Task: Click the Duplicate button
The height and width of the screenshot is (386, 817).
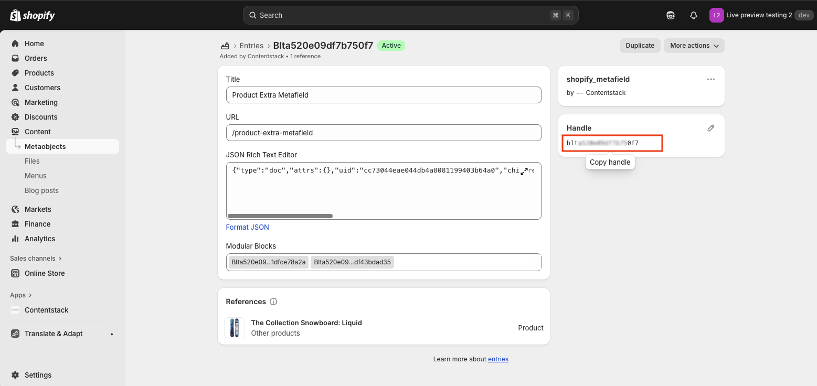Action: coord(640,46)
